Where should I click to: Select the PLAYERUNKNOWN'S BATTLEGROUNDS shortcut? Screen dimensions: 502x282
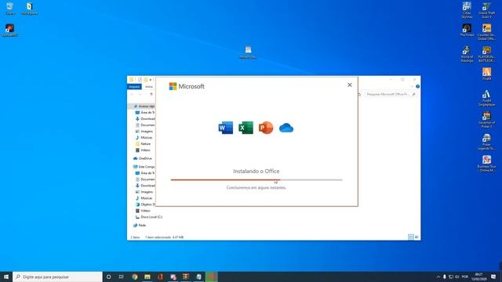486,54
